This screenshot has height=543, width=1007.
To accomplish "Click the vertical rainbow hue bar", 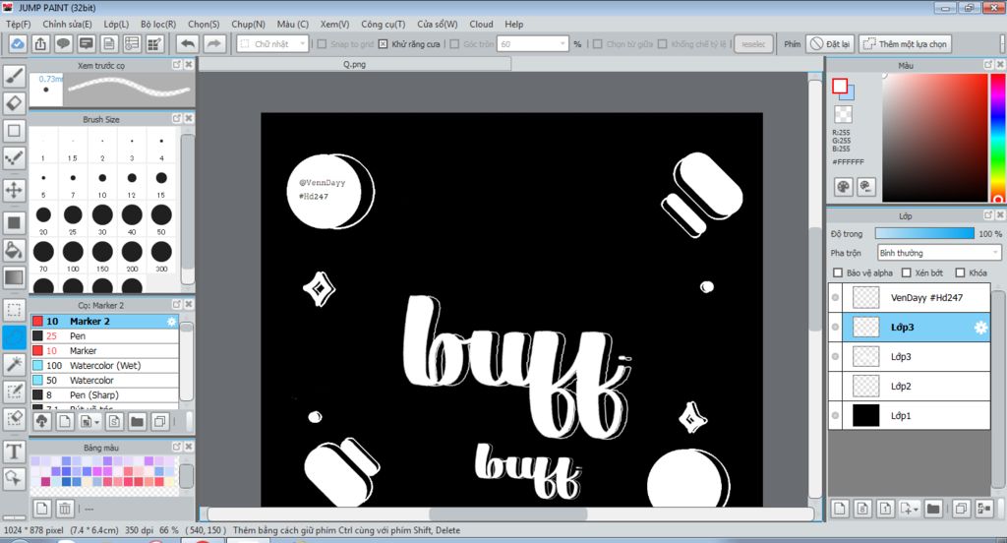I will (998, 138).
